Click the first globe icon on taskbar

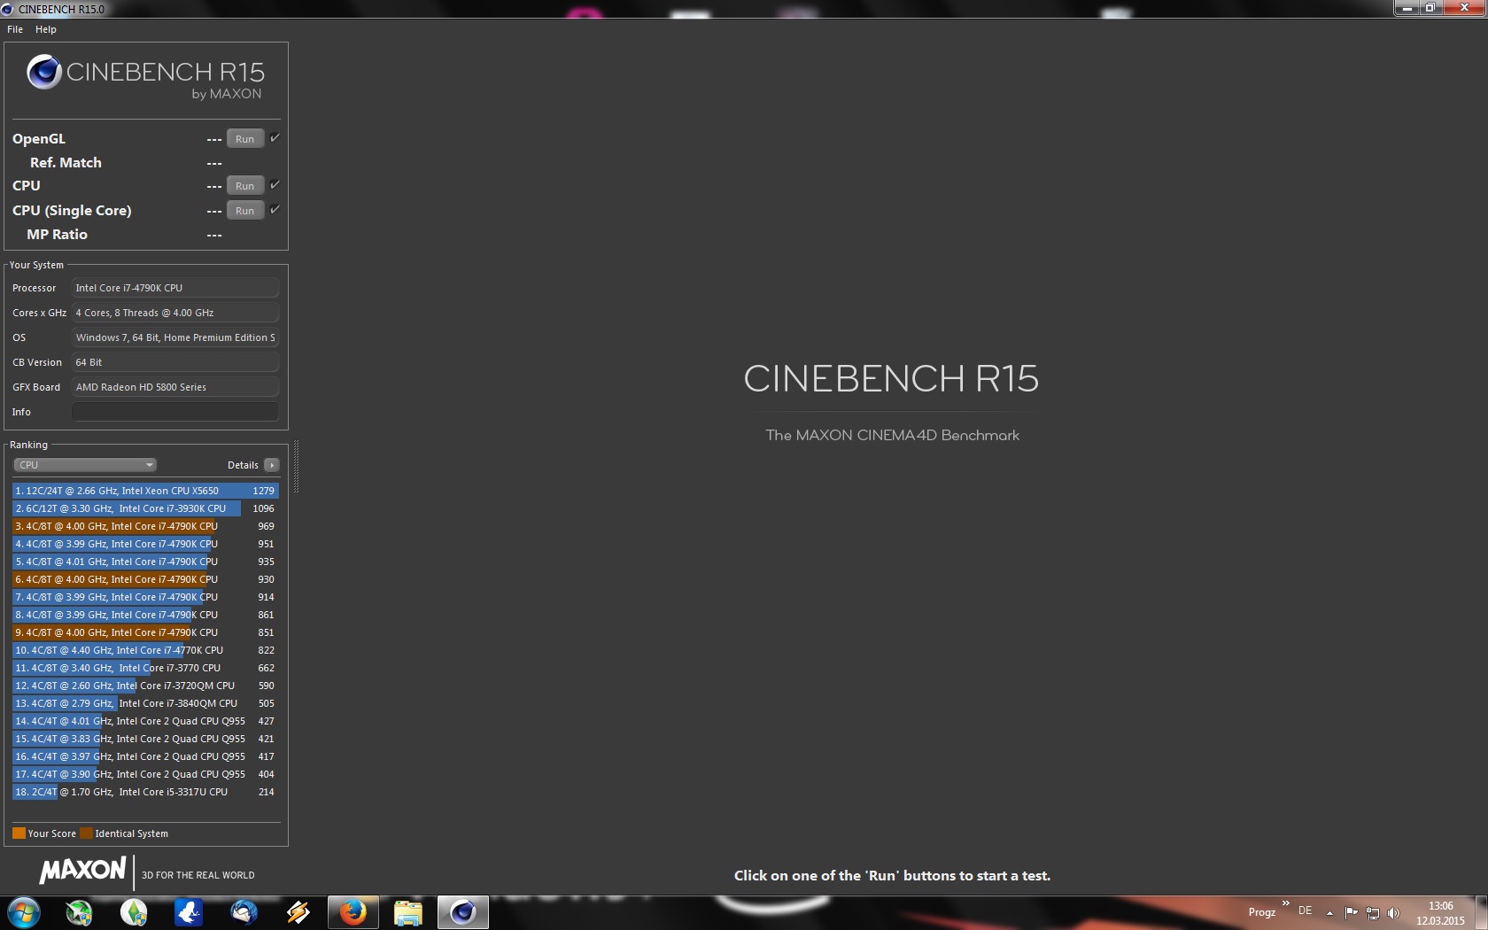pyautogui.click(x=79, y=912)
